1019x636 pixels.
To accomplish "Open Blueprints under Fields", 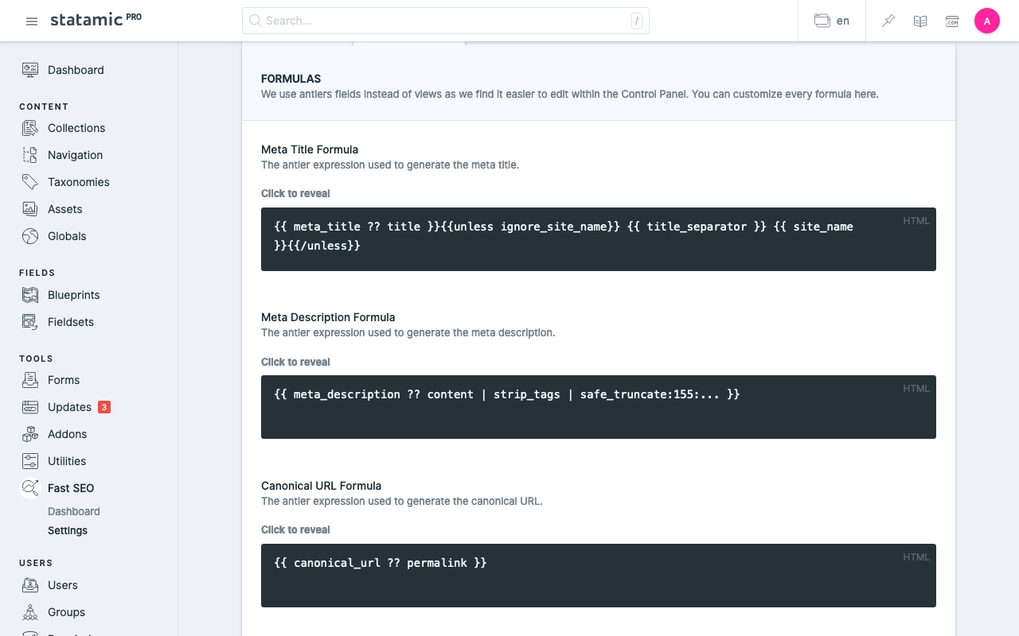I will click(x=73, y=295).
